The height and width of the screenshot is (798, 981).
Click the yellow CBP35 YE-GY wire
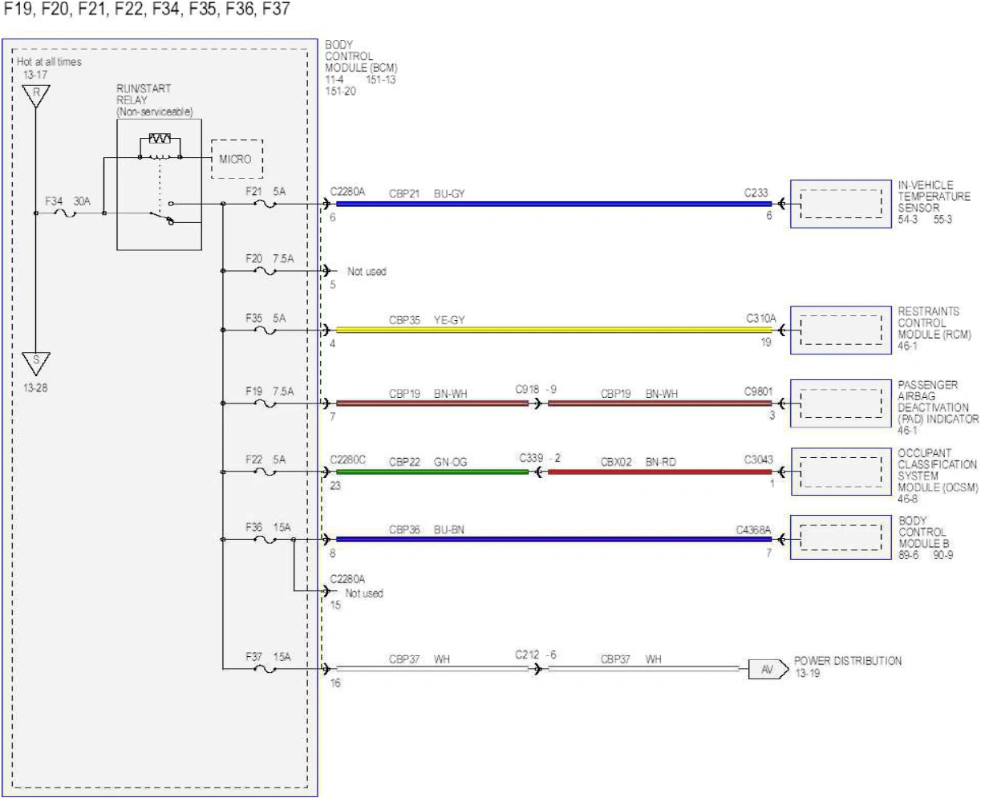pyautogui.click(x=553, y=330)
